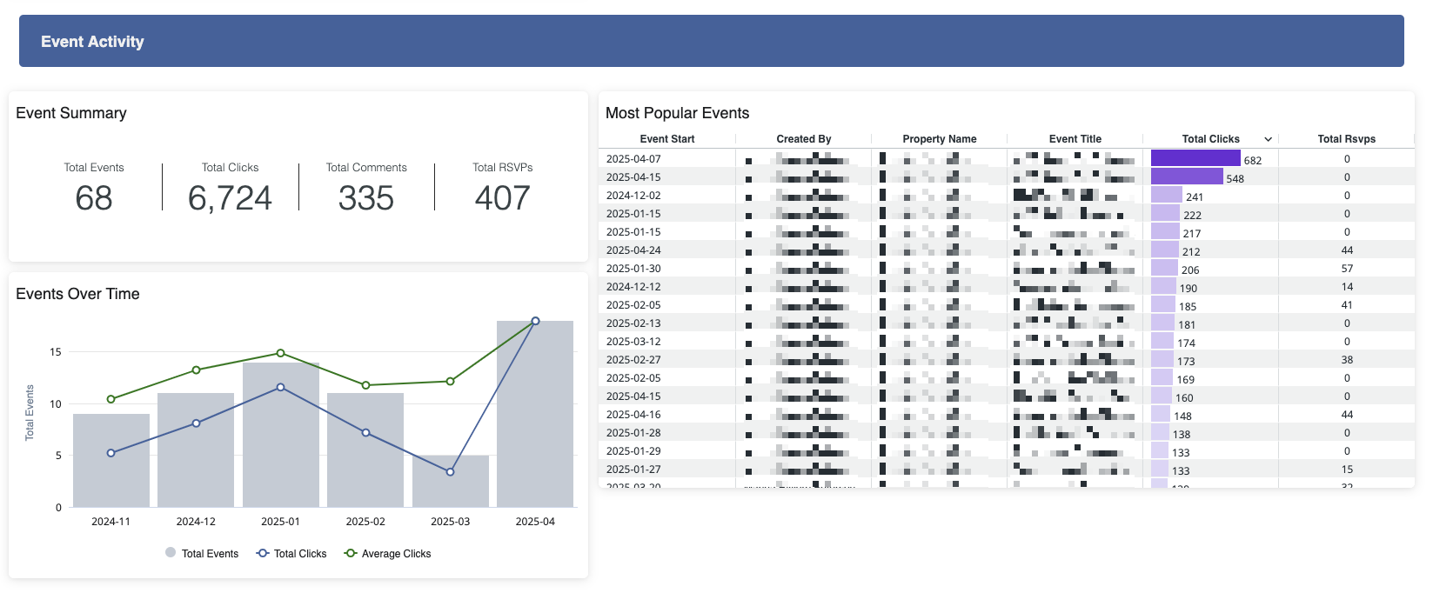Click the Event Title column header
The width and height of the screenshot is (1433, 593).
point(1075,139)
